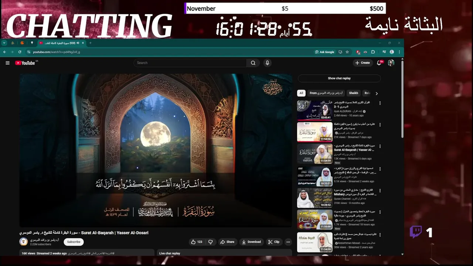473x266 pixels.
Task: Click the page vertical scrollbar
Action: (402, 100)
